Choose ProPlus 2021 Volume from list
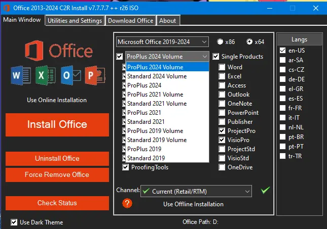 point(167,95)
